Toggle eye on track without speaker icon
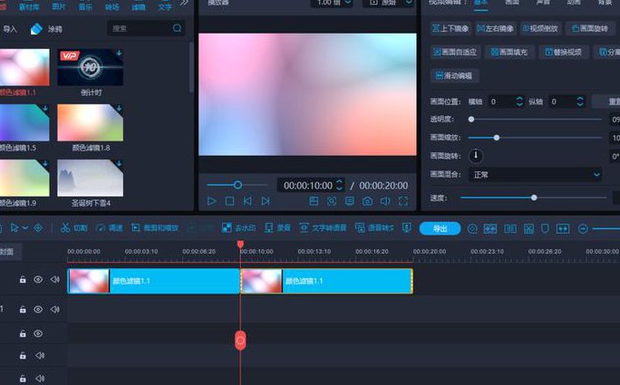 (38, 333)
